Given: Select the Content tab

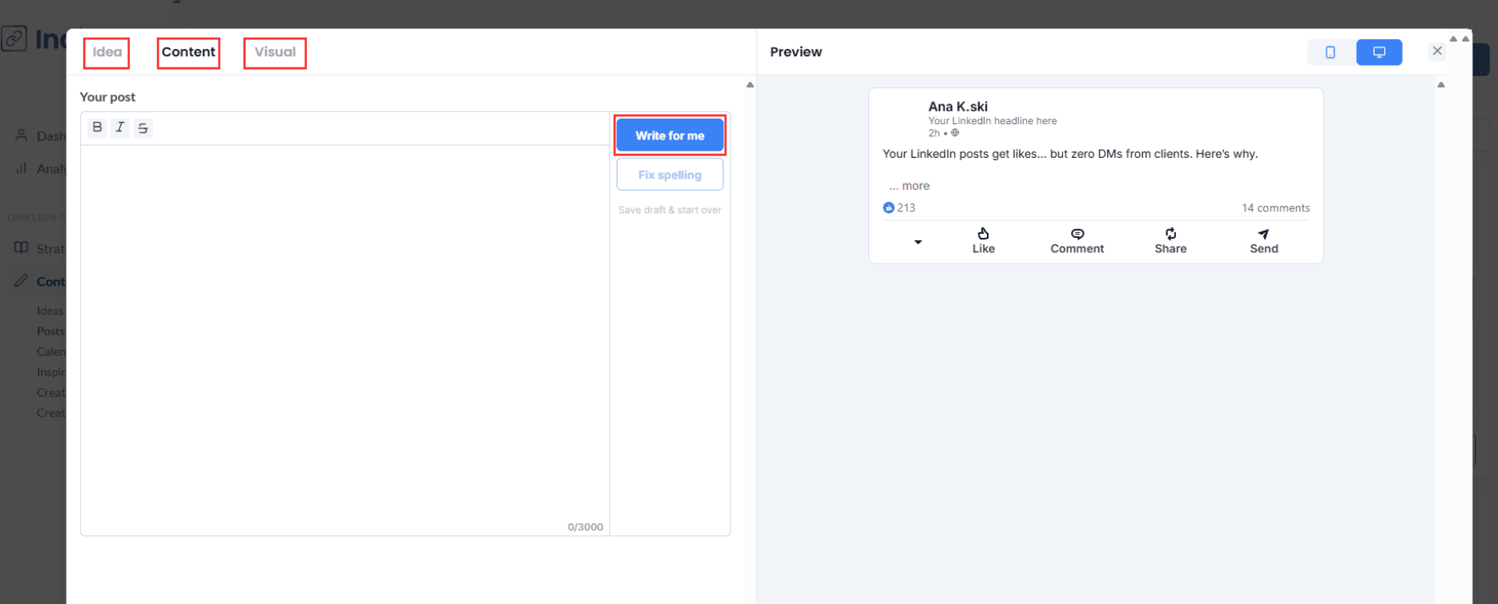Looking at the screenshot, I should point(188,52).
